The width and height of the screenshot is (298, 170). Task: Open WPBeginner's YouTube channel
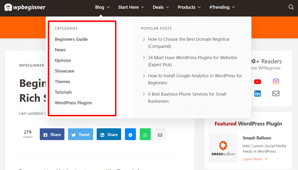coord(257,82)
